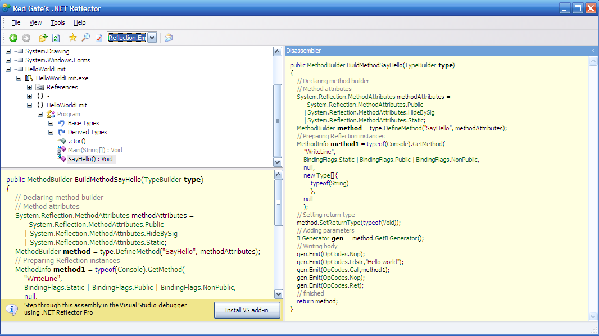Open the View menu
This screenshot has height=336, width=599.
(35, 22)
